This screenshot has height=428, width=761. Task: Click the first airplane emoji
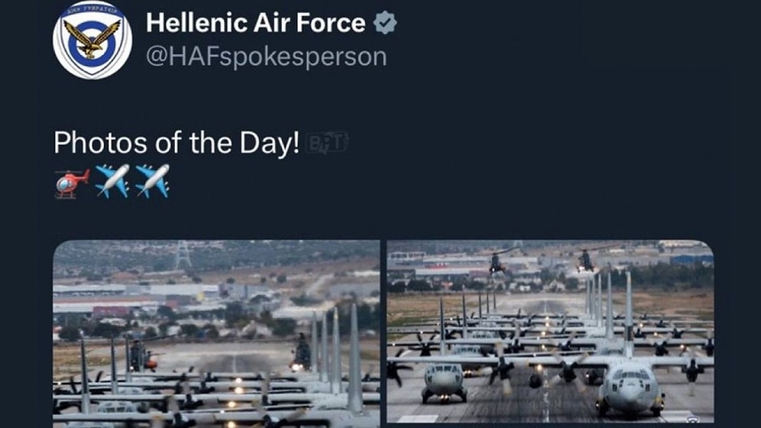[112, 181]
